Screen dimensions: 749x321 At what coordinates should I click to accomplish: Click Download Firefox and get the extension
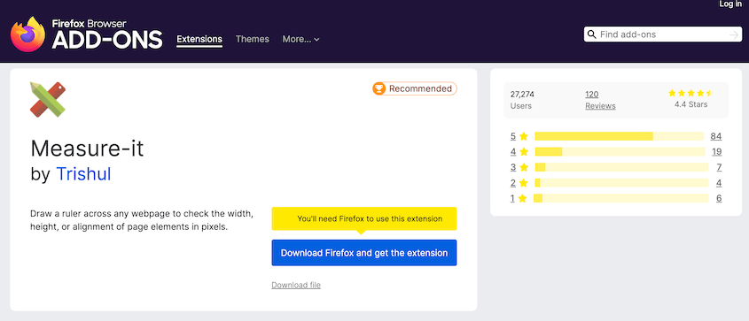pyautogui.click(x=364, y=253)
